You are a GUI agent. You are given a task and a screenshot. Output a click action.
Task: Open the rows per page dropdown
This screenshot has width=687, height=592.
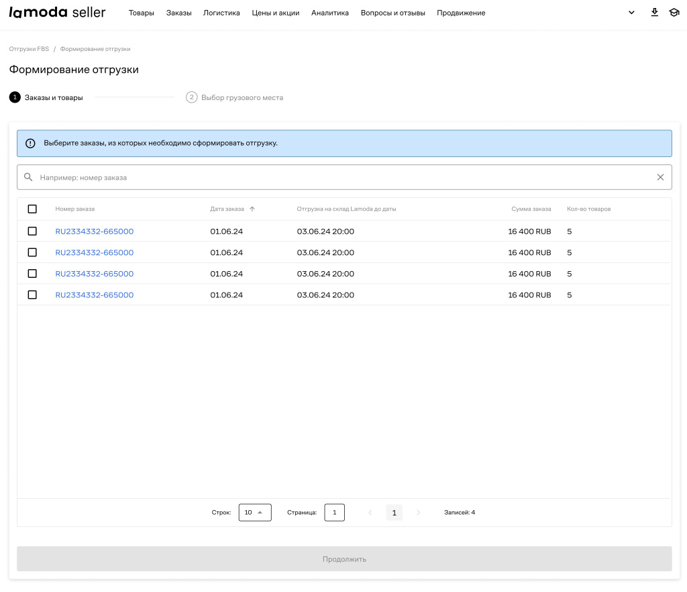coord(255,513)
